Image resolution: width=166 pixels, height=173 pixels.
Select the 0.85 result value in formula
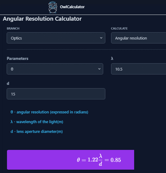tap(115, 160)
